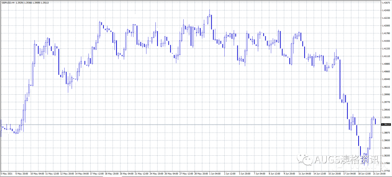Click the 1.42675 price axis label

pyautogui.click(x=385, y=3)
